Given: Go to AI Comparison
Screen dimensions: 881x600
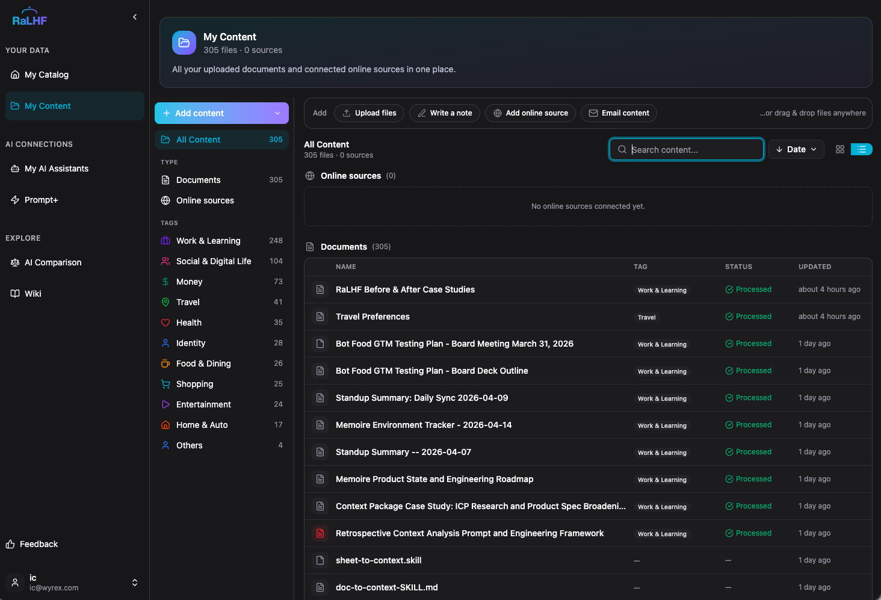Looking at the screenshot, I should 75,262.
